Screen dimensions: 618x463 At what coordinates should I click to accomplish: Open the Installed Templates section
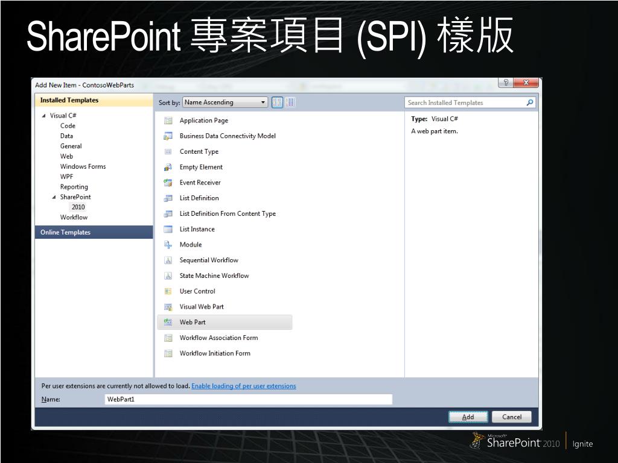coord(94,101)
